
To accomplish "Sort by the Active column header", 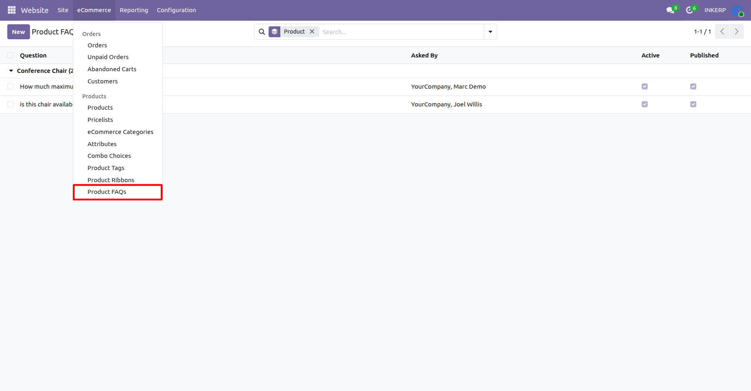I will click(650, 55).
